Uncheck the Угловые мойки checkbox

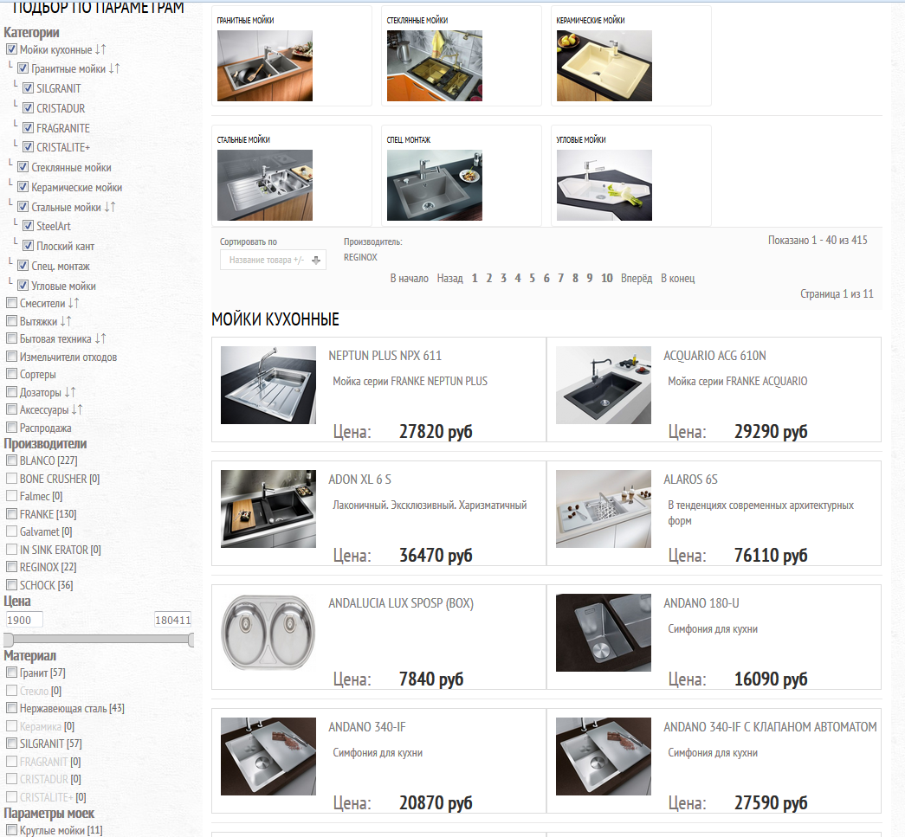pos(23,286)
